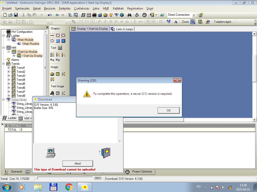This screenshot has width=257, height=192.
Task: Expand the Start-Up Display node
Action: pos(14,56)
